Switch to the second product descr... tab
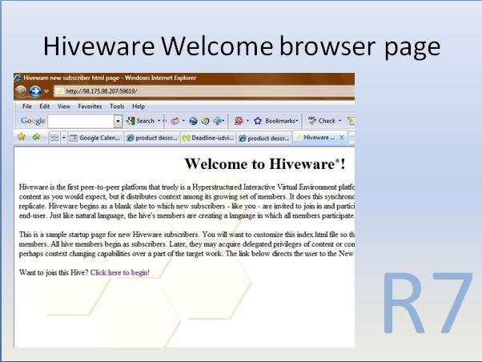The width and height of the screenshot is (482, 362). point(264,139)
